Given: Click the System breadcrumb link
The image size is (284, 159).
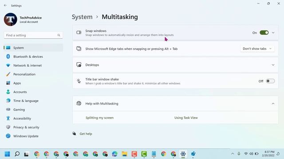Looking at the screenshot, I should point(82,17).
